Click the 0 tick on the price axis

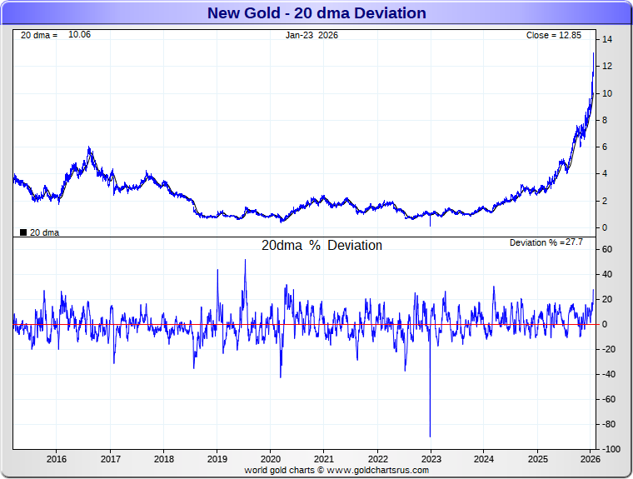pos(606,227)
